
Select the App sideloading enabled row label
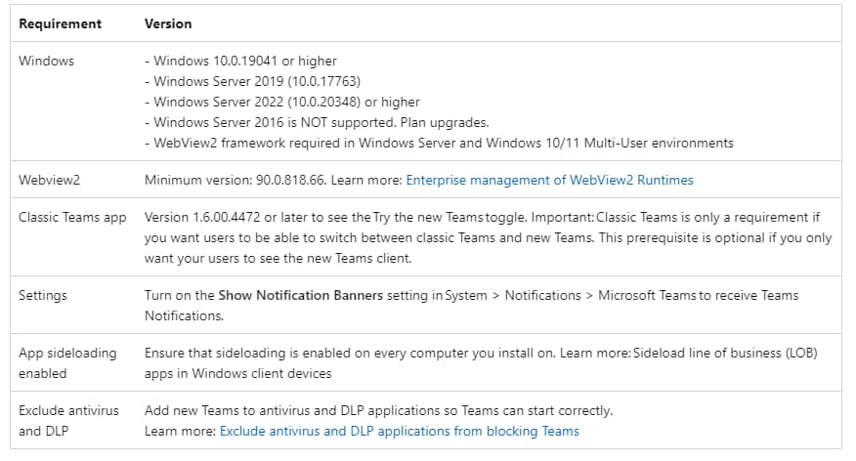pos(67,363)
